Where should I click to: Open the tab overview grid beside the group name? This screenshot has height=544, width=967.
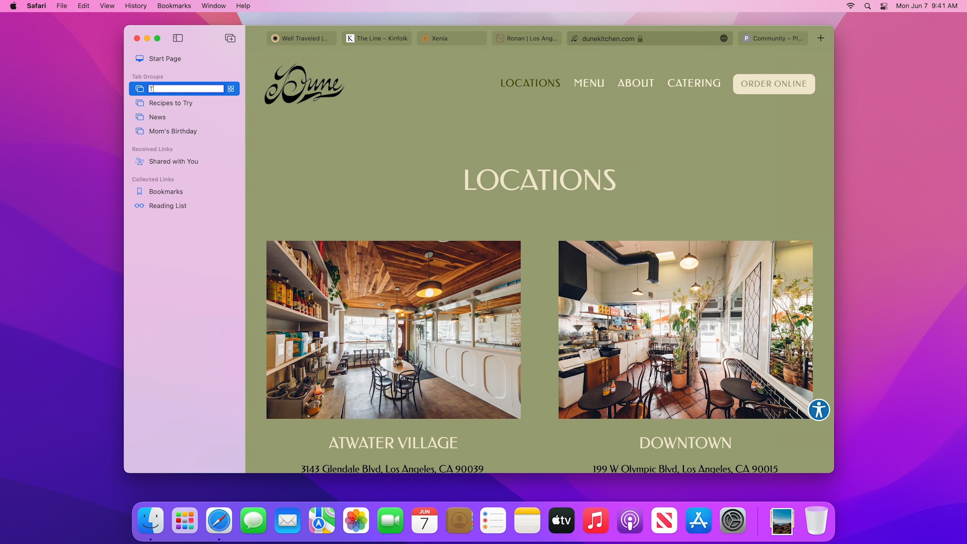[x=231, y=89]
